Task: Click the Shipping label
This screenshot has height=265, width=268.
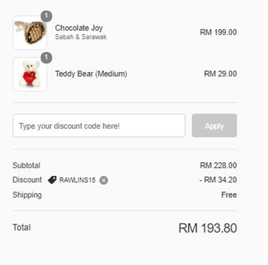Action: [x=27, y=195]
